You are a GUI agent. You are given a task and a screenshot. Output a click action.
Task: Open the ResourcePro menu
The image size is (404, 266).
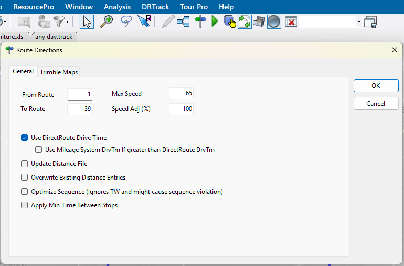pos(34,7)
